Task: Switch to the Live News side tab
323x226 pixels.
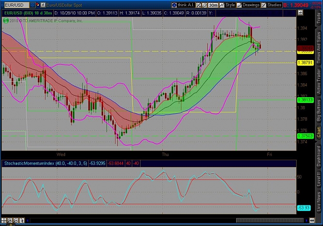Action: click(x=319, y=201)
